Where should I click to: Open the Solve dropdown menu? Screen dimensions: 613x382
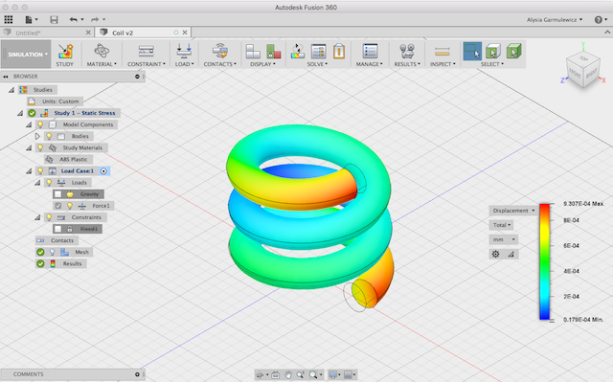[317, 64]
